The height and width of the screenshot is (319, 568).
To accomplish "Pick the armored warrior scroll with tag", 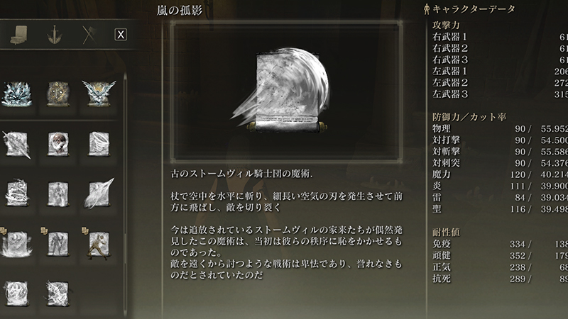I will 58,243.
